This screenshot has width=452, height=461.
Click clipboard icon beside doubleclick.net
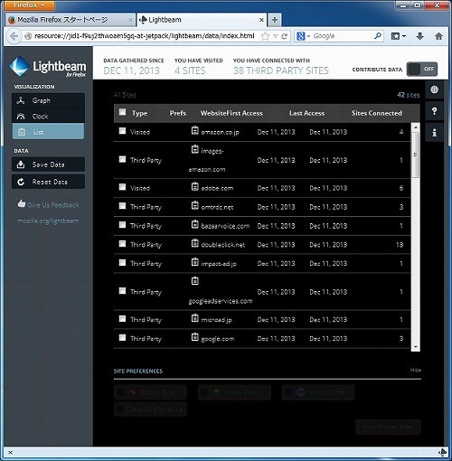click(x=195, y=243)
